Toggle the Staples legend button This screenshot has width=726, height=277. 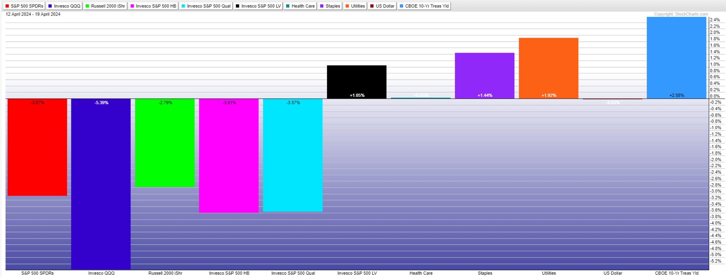pyautogui.click(x=330, y=6)
